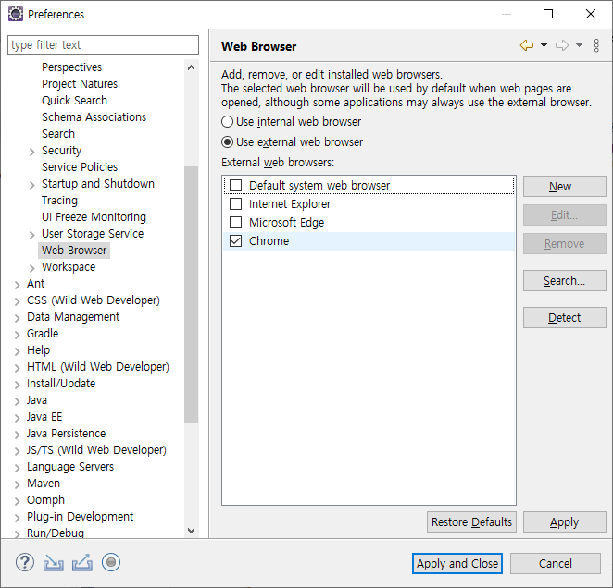The height and width of the screenshot is (588, 613).
Task: Select Schema Associations tree item
Action: [x=94, y=117]
